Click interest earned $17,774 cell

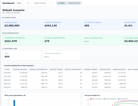pyautogui.click(x=95, y=84)
